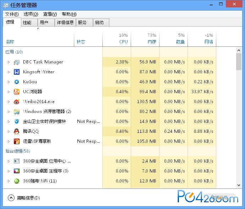Image resolution: width=245 pixels, height=209 pixels.
Task: Expand 360安全桌面 主程序 (3) row
Action: pos(9,171)
